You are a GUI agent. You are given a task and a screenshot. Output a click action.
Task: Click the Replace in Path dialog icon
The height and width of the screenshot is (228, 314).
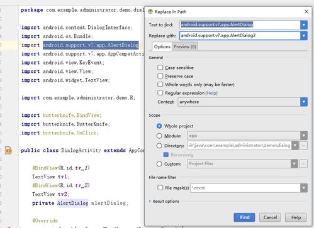150,11
